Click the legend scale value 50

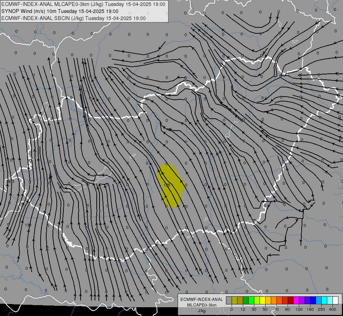(265, 309)
